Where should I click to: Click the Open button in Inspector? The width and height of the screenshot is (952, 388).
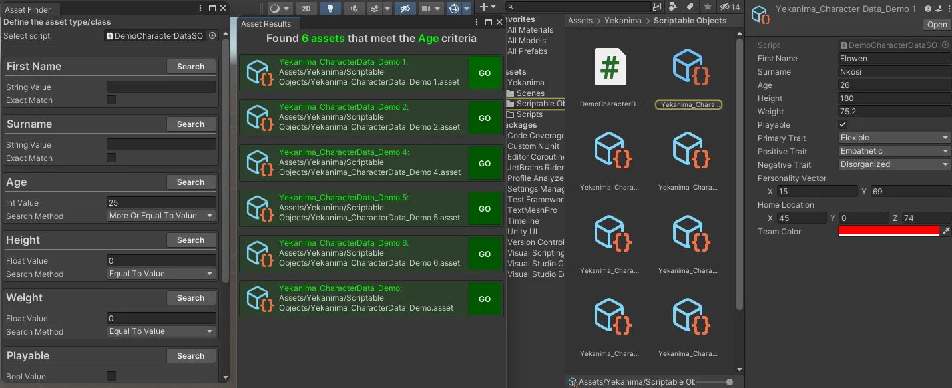[x=937, y=25]
